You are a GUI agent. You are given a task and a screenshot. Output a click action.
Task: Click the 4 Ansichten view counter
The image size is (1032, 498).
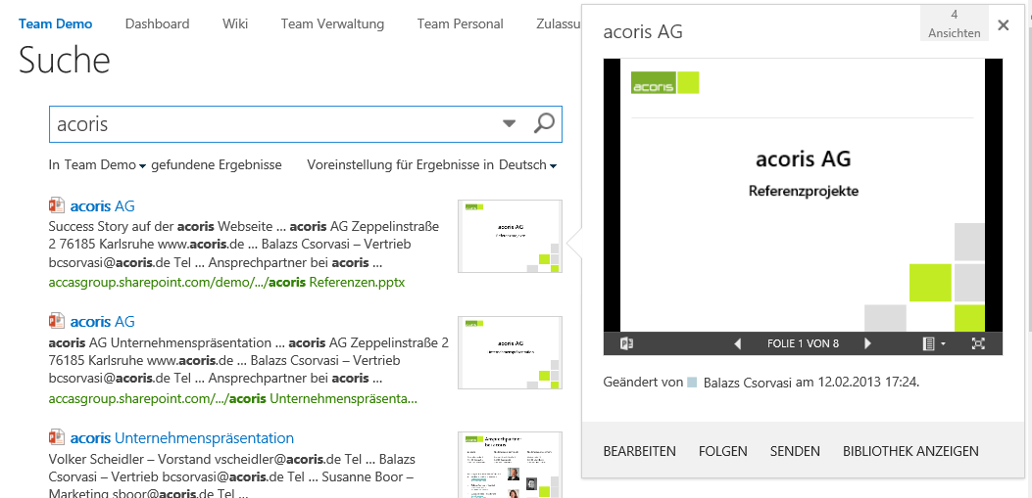[x=955, y=23]
